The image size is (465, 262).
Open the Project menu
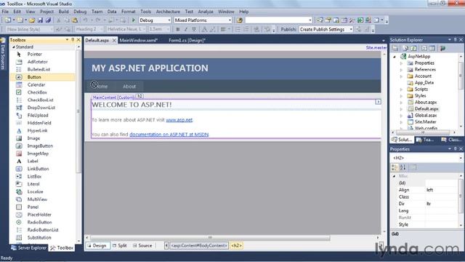point(46,12)
